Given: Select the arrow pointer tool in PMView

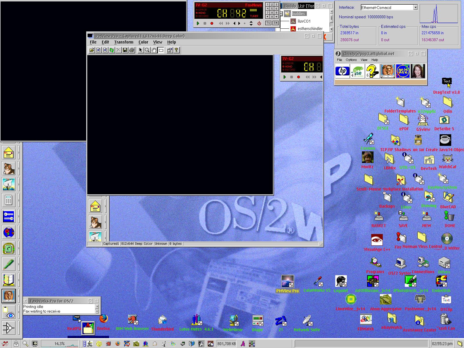Looking at the screenshot, I should point(141,50).
